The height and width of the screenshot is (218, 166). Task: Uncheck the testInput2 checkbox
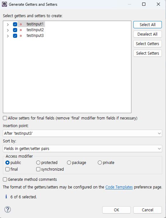coord(15,30)
